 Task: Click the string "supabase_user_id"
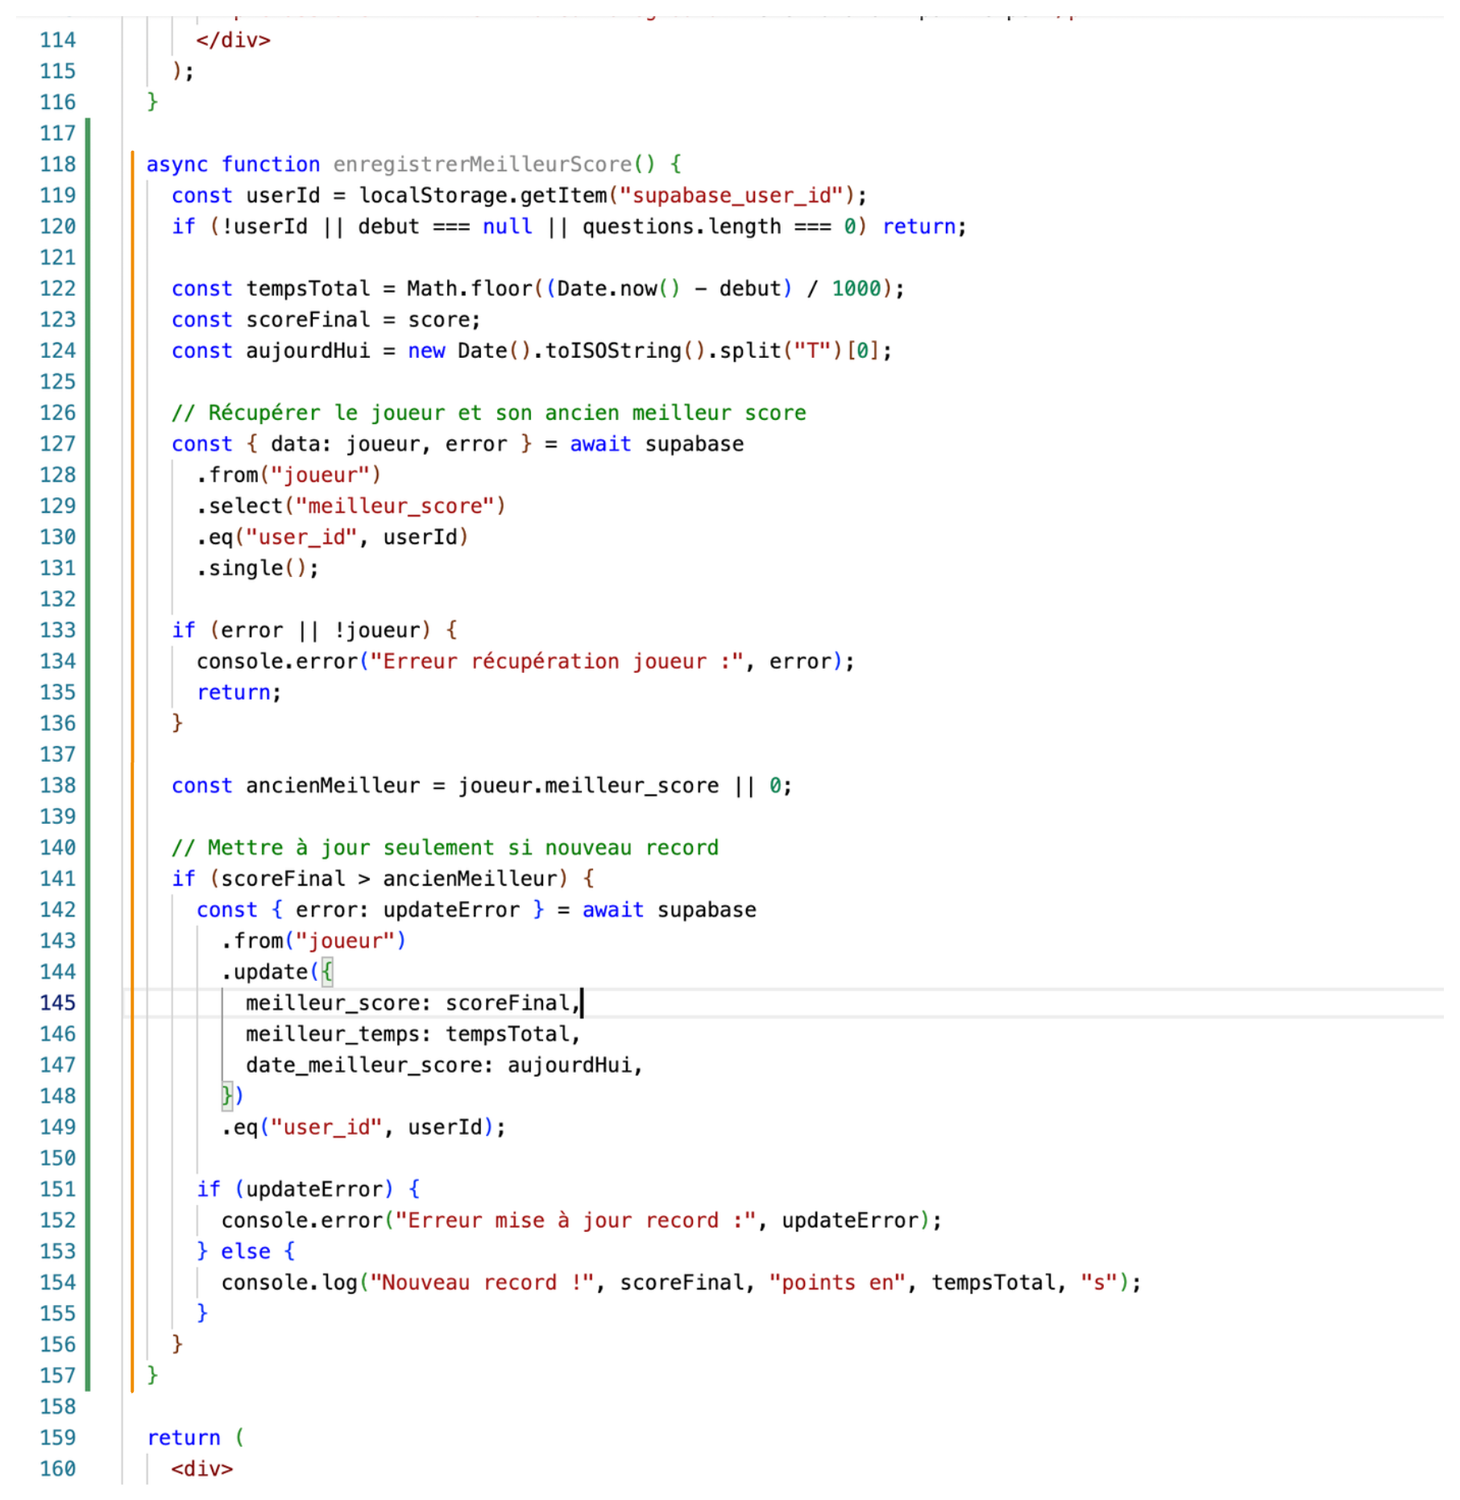click(x=733, y=194)
